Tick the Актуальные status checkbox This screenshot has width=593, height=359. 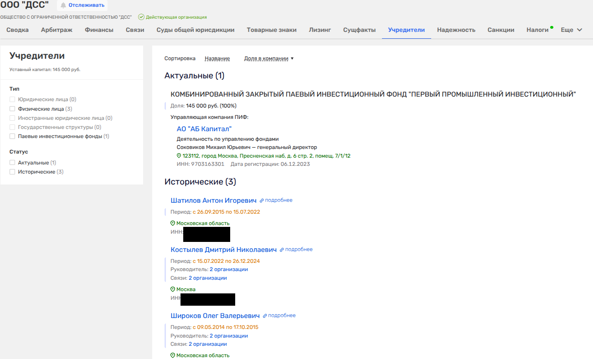coord(12,163)
